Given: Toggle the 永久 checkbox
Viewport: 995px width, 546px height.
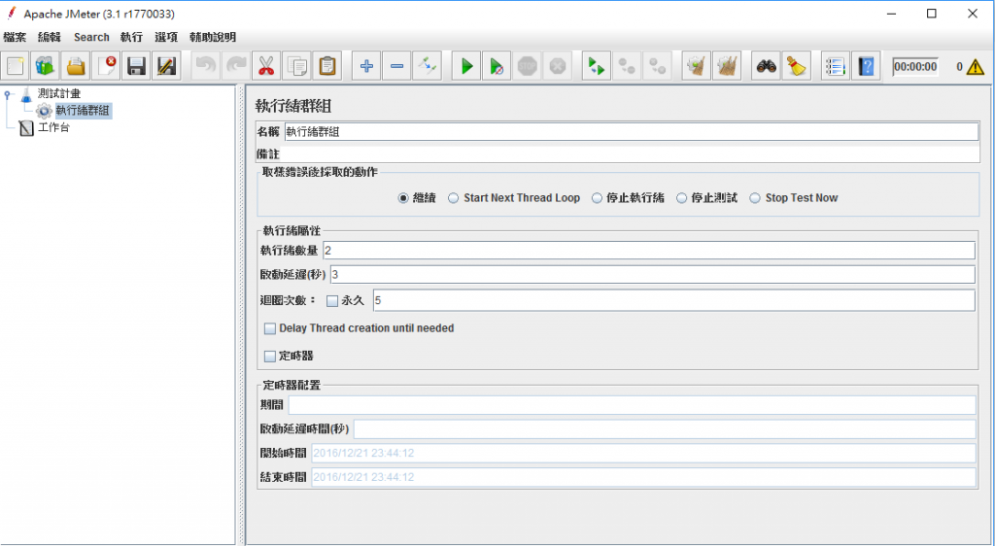Looking at the screenshot, I should click(x=332, y=301).
